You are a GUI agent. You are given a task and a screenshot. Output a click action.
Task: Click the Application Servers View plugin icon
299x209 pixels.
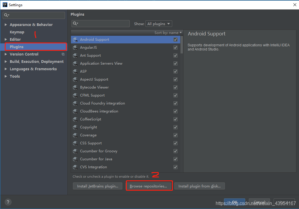(75, 63)
